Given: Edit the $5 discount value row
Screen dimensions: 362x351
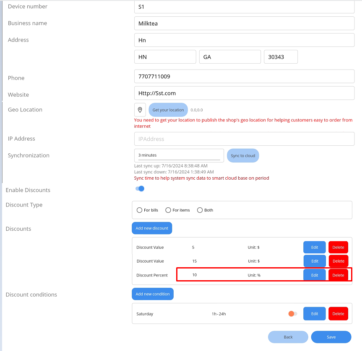Looking at the screenshot, I should [315, 247].
